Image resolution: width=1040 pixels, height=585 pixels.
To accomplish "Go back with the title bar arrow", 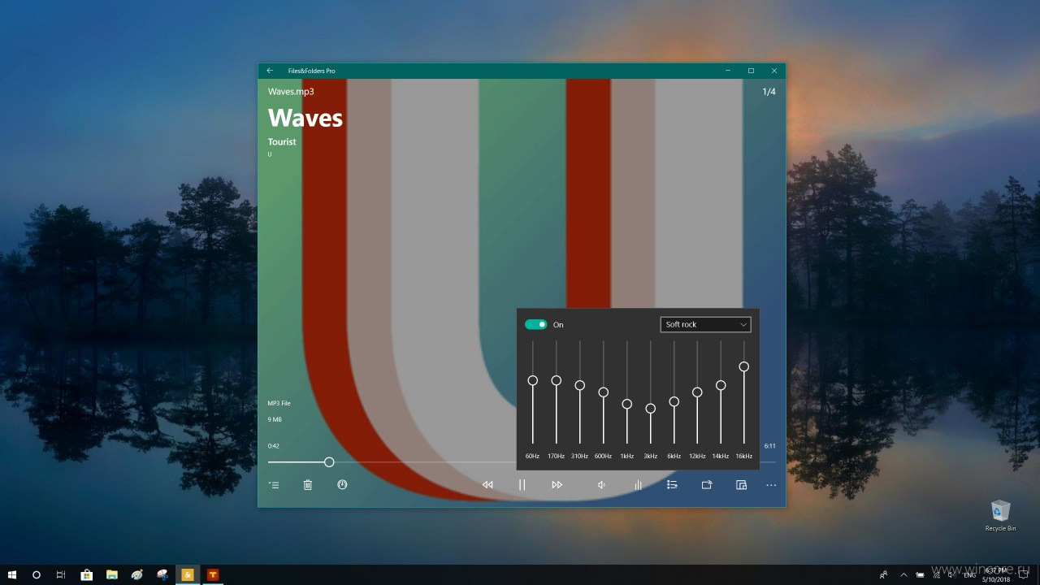I will click(x=270, y=71).
